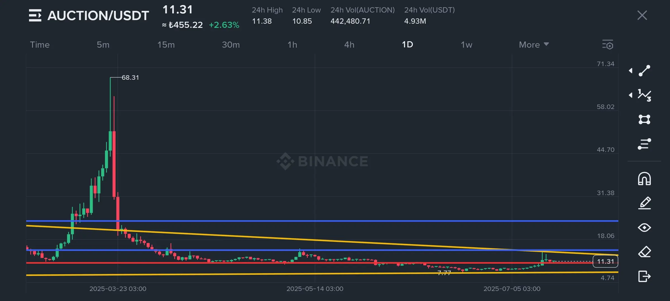Close the fullscreen chart view

click(x=642, y=15)
